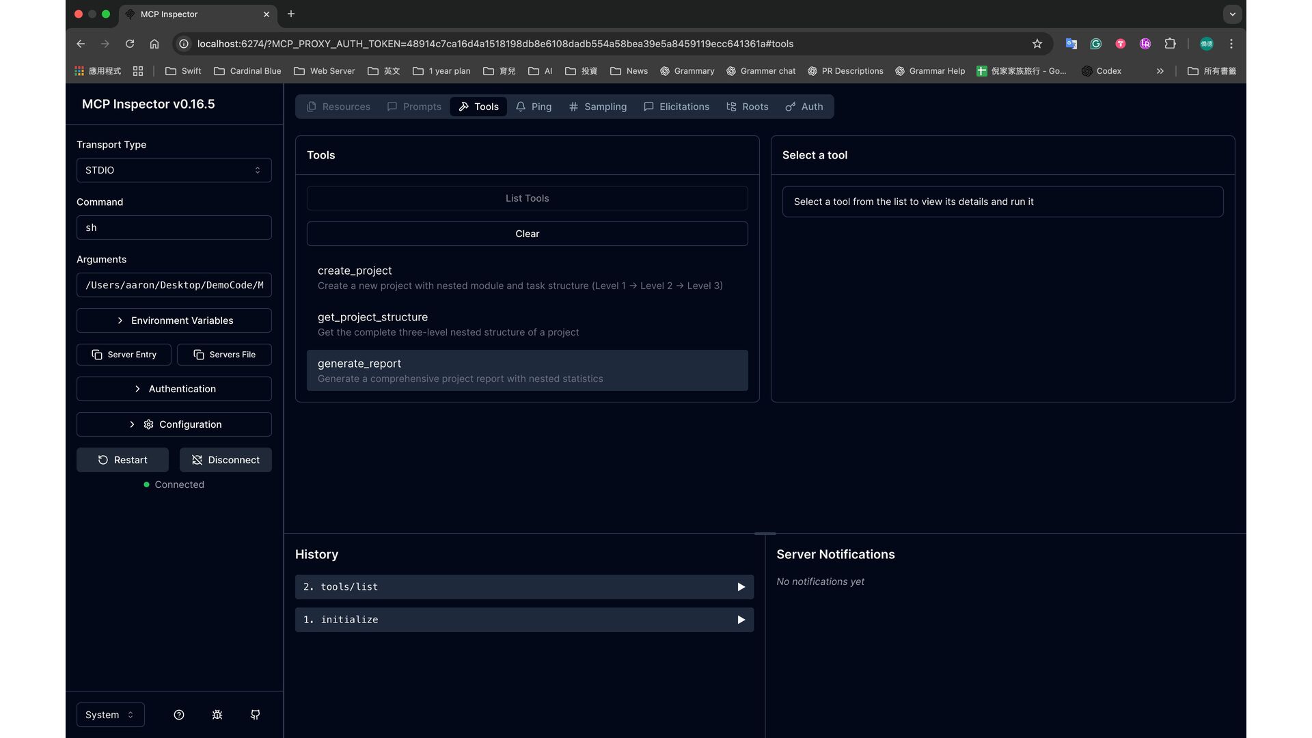Switch to the Resources tab
Screen dimensions: 1312x738
(x=339, y=107)
